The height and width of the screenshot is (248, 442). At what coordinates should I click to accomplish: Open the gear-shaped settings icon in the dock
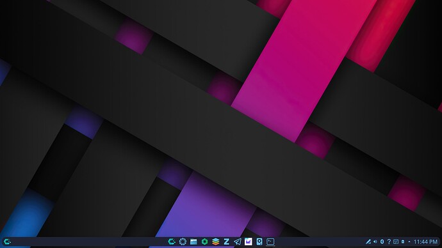pos(183,242)
